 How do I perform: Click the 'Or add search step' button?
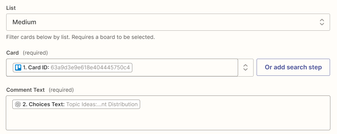click(293, 67)
